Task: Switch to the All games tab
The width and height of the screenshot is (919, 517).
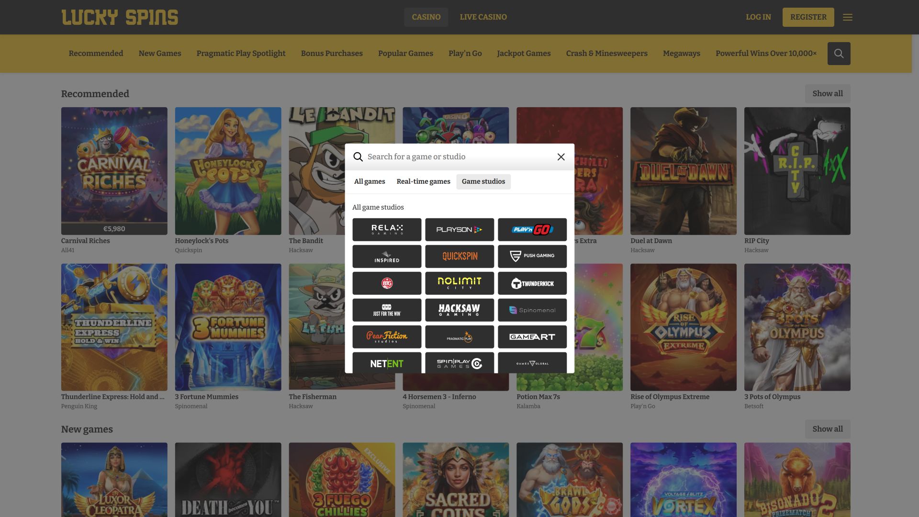Action: (370, 181)
